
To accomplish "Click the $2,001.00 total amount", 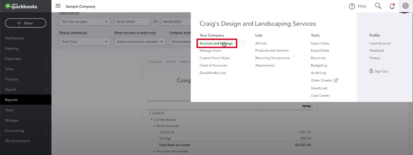I will 303,145.
